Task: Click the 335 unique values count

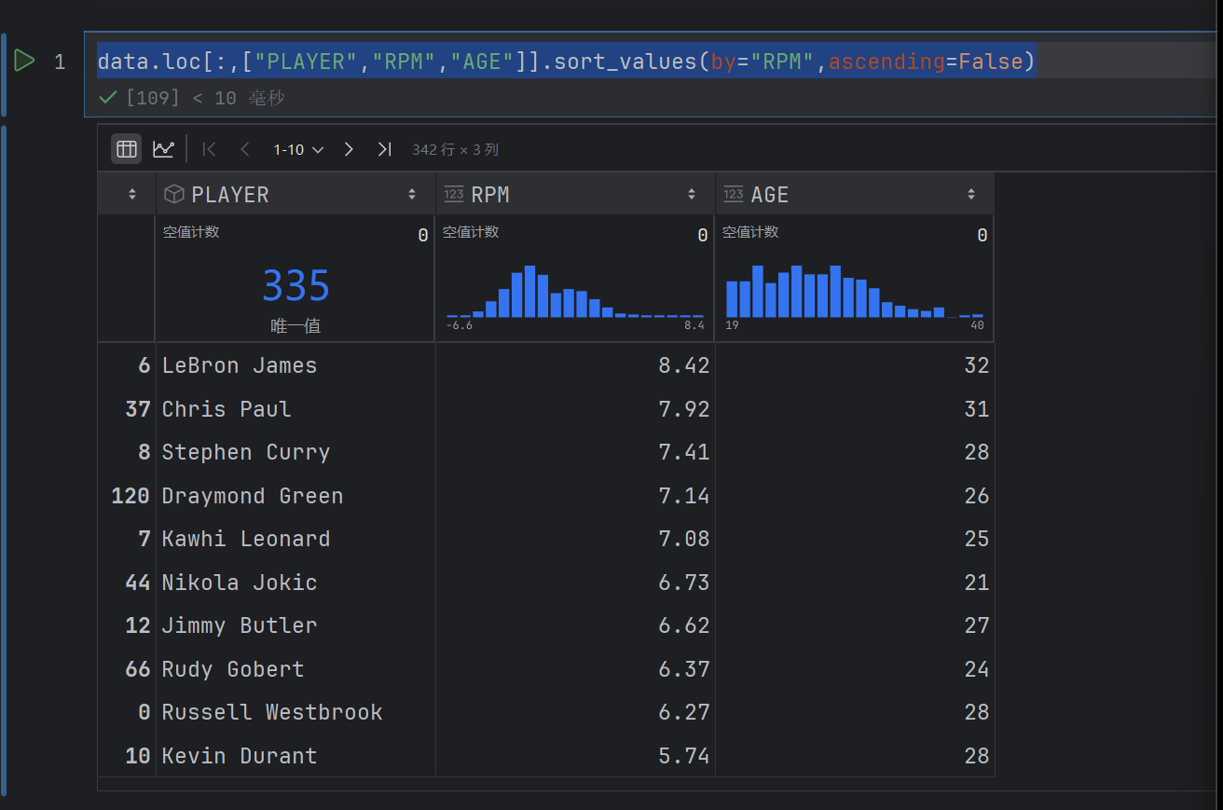Action: (295, 286)
